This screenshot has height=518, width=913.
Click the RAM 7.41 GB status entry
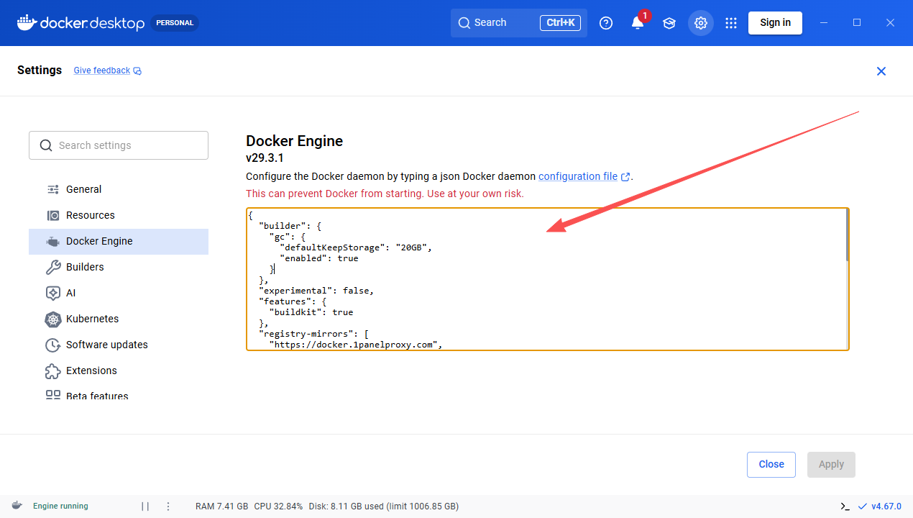222,506
